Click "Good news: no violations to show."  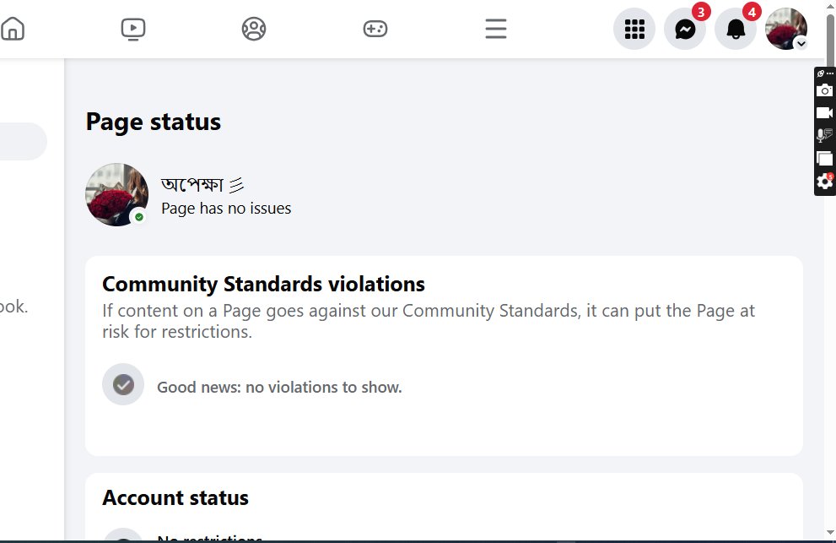click(279, 387)
